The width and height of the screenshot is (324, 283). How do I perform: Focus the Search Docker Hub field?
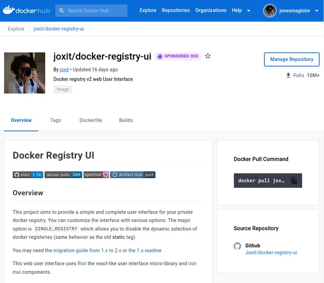coord(91,10)
